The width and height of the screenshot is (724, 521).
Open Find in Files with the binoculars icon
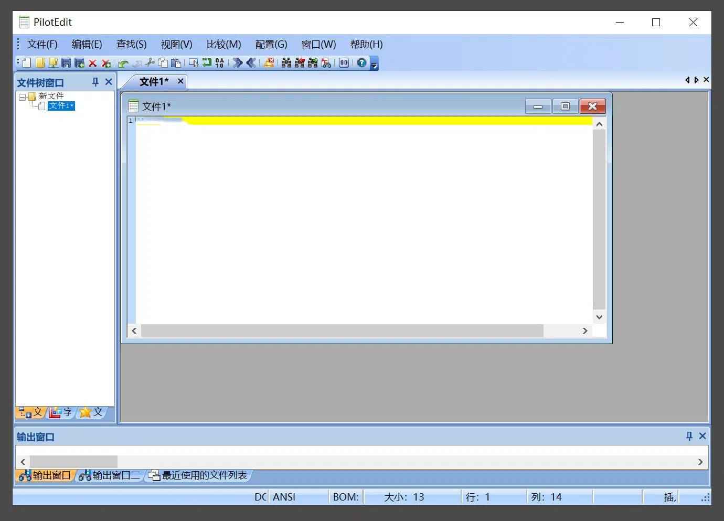[285, 62]
